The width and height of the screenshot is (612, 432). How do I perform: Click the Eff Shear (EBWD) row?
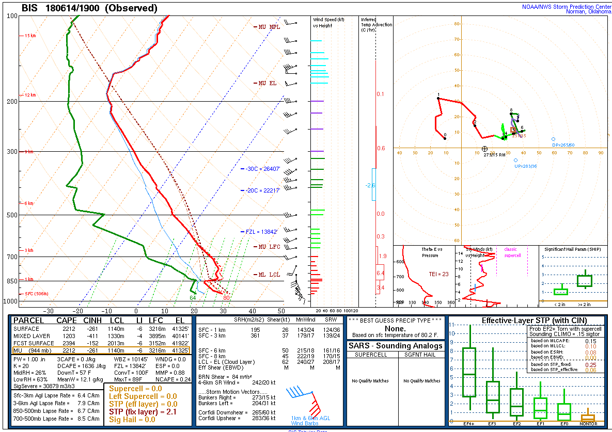coord(269,367)
